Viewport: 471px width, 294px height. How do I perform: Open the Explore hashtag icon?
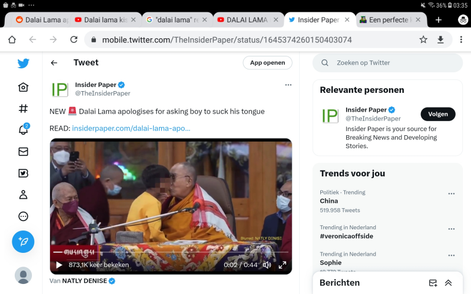click(x=23, y=108)
